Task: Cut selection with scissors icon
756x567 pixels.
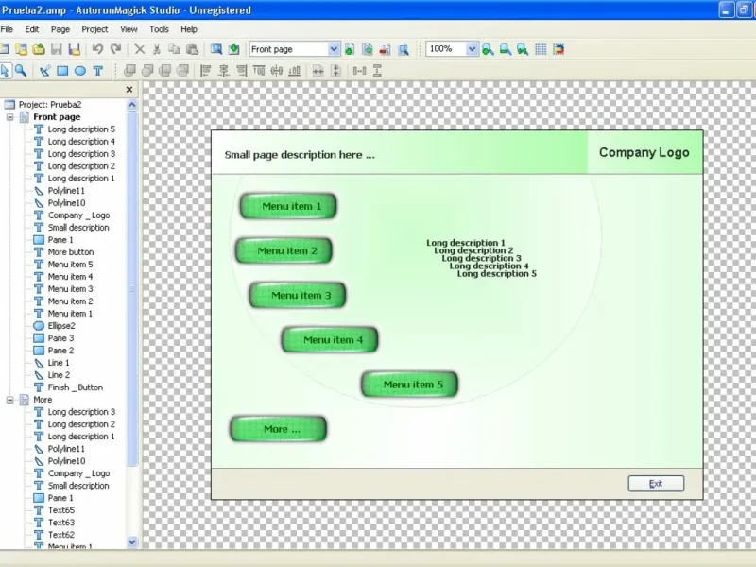Action: pyautogui.click(x=156, y=49)
